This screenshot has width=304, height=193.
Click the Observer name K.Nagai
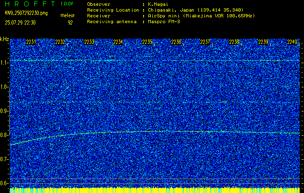point(159,4)
